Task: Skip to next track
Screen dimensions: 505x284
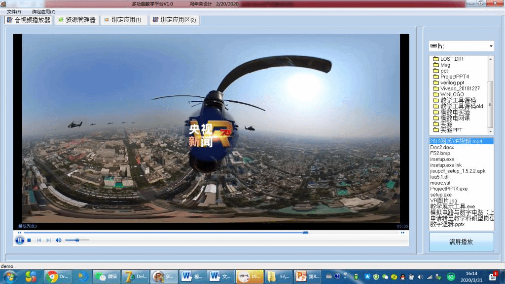Action: pyautogui.click(x=49, y=240)
